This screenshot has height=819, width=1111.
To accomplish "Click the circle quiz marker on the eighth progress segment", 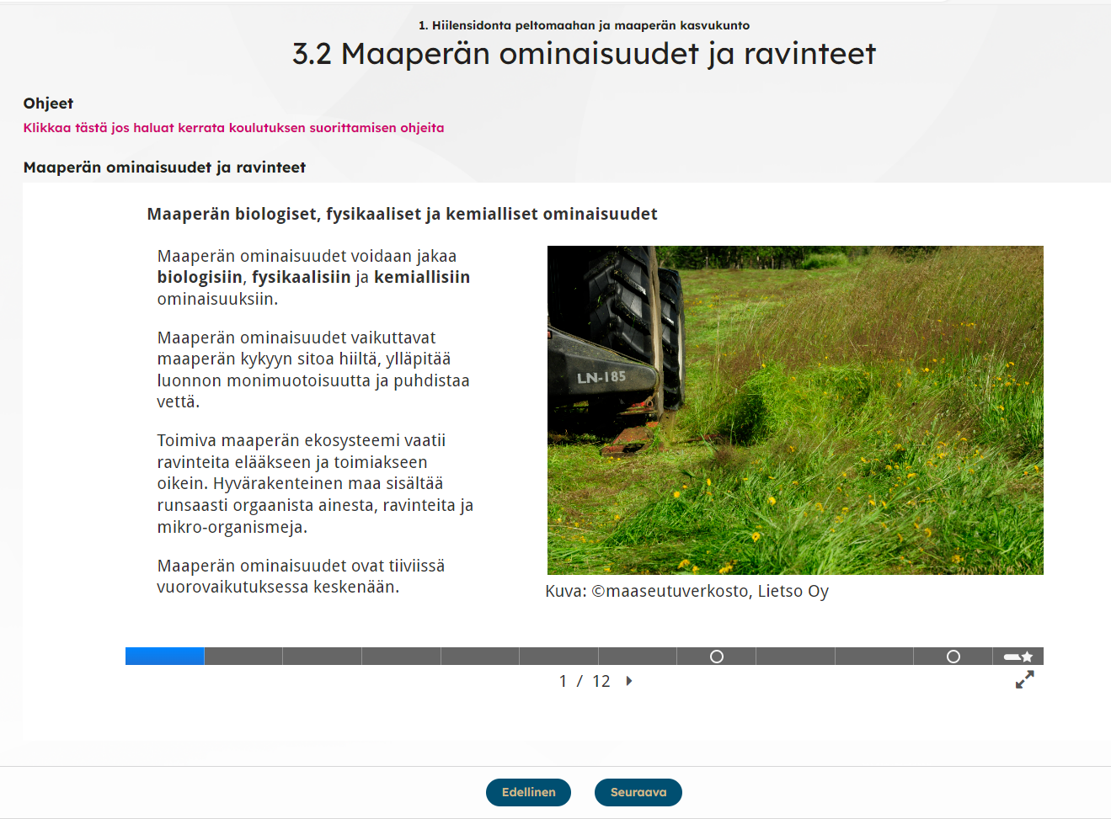I will coord(717,655).
